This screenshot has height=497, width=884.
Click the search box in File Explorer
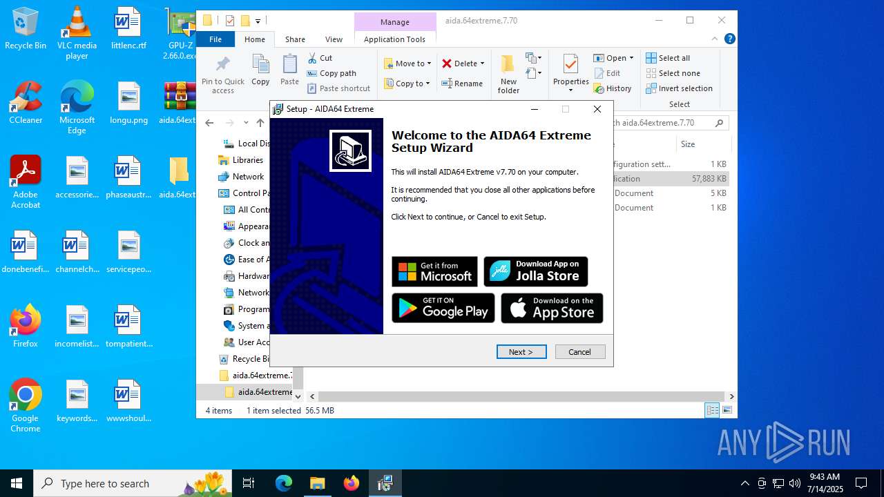pos(670,123)
